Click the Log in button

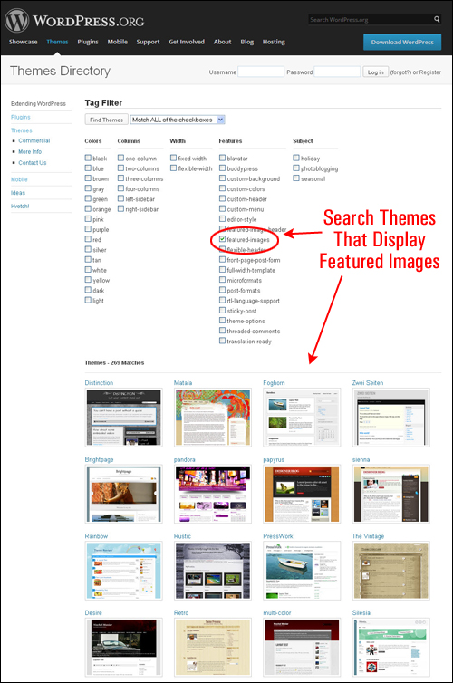pos(375,72)
